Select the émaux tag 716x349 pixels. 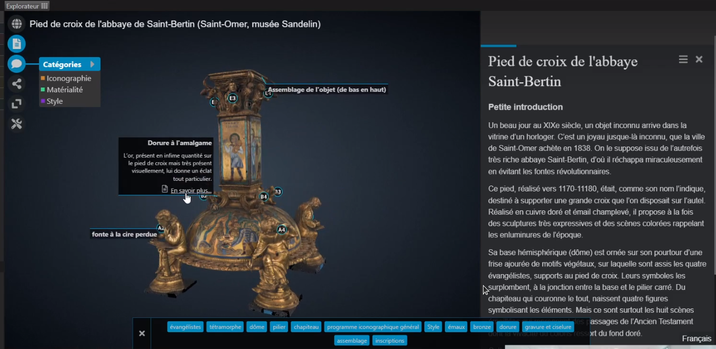(456, 327)
